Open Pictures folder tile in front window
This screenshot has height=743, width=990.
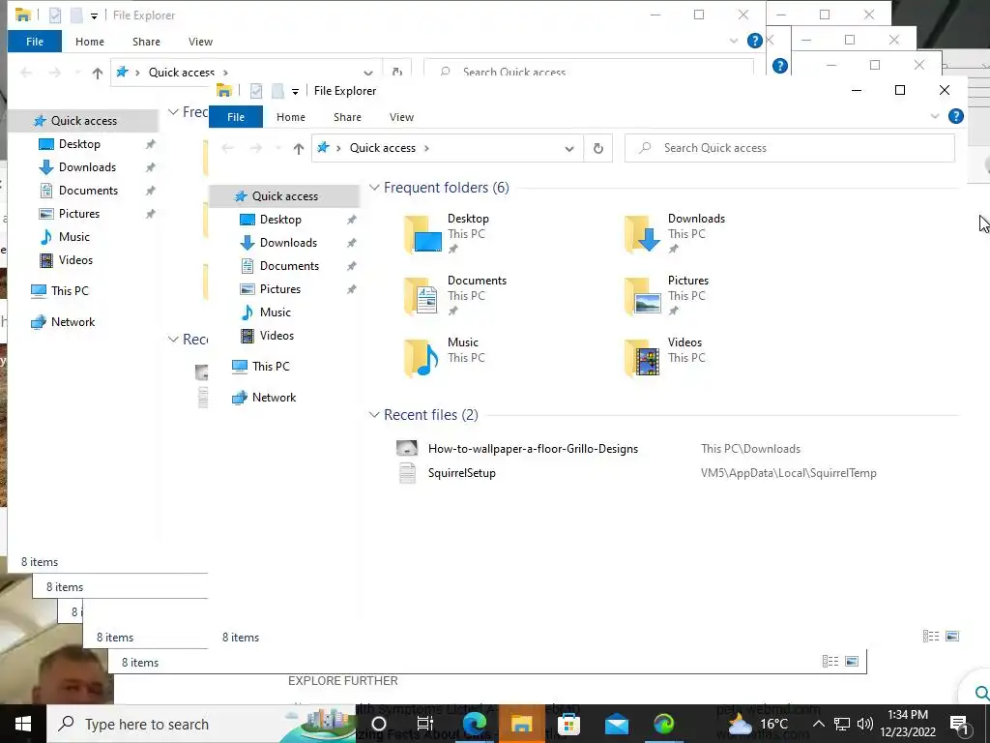667,296
